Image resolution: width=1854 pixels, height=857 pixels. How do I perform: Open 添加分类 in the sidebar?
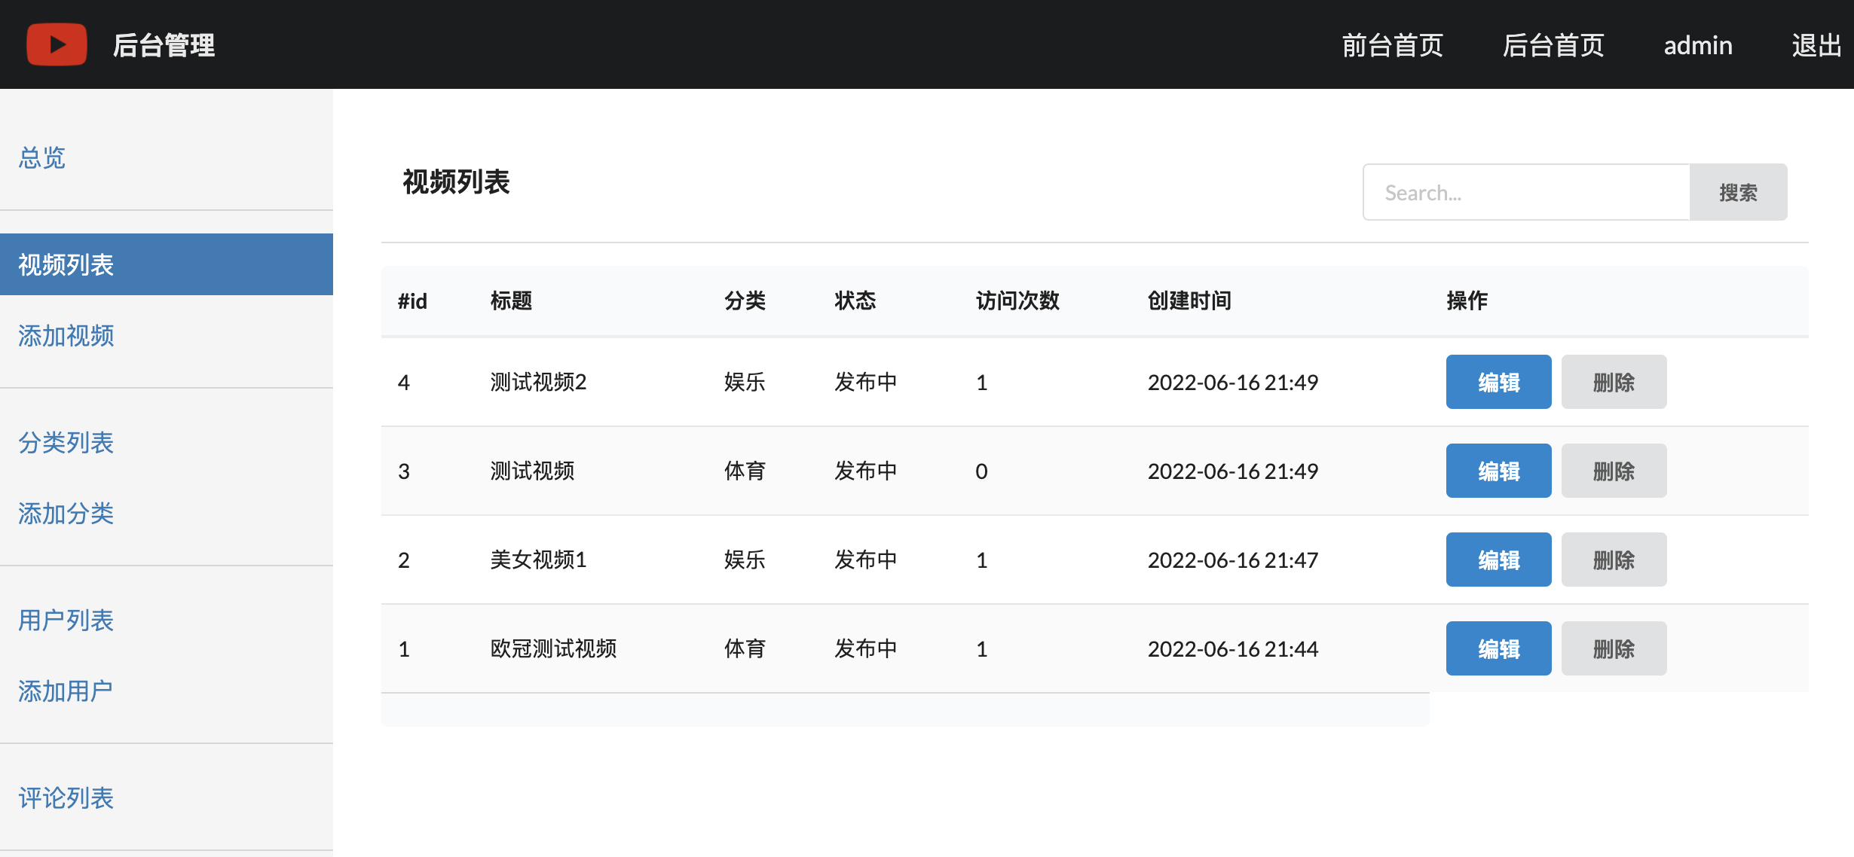point(66,513)
